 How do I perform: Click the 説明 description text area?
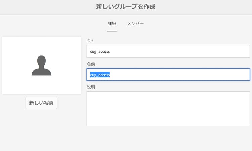point(168,109)
